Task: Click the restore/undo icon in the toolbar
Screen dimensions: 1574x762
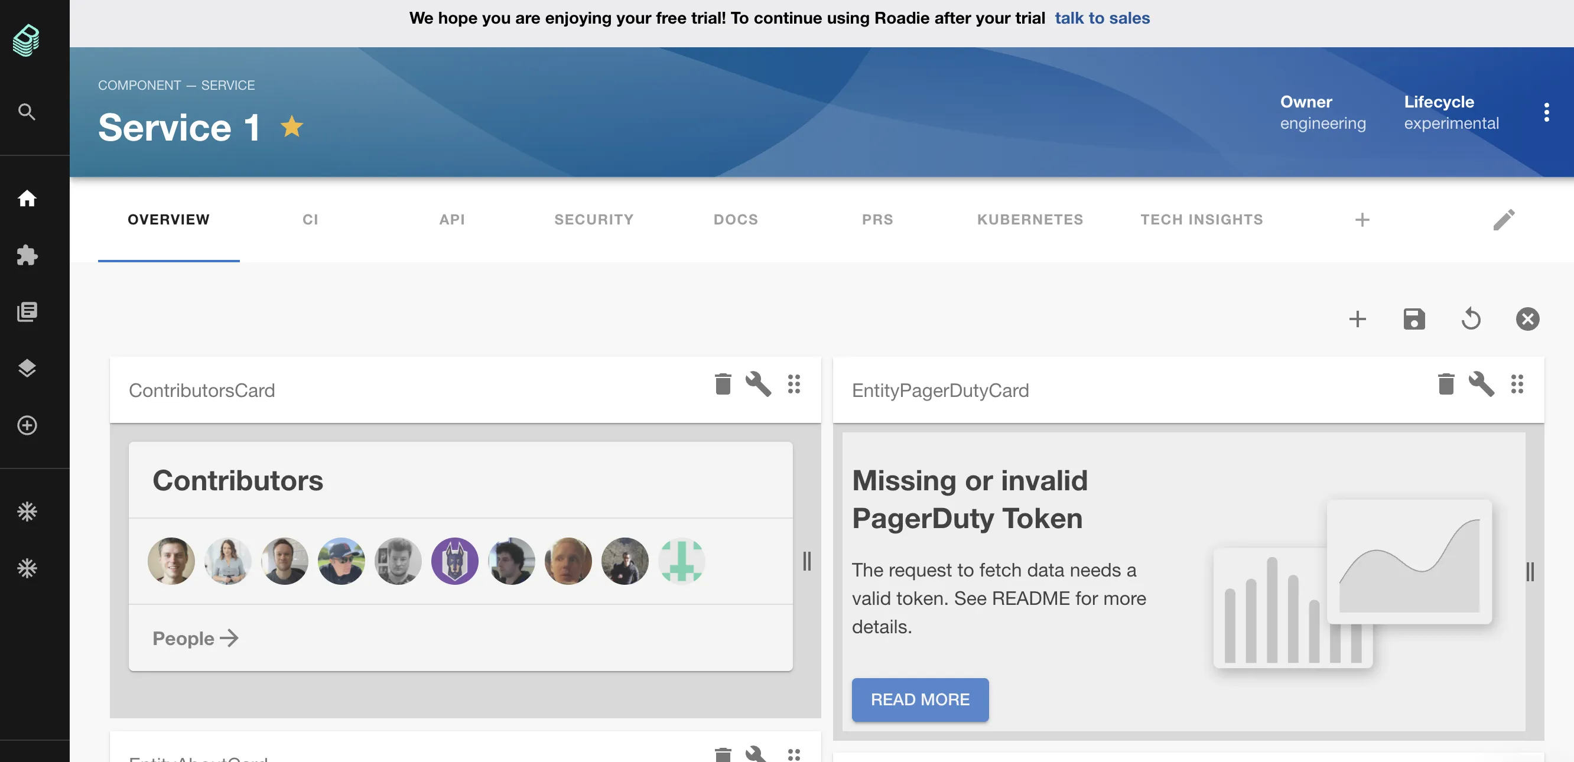Action: (x=1471, y=318)
